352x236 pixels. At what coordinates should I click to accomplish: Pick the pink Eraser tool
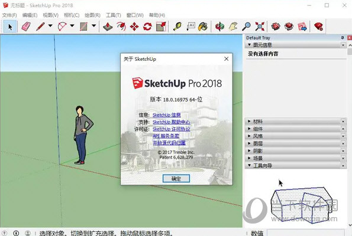point(26,27)
